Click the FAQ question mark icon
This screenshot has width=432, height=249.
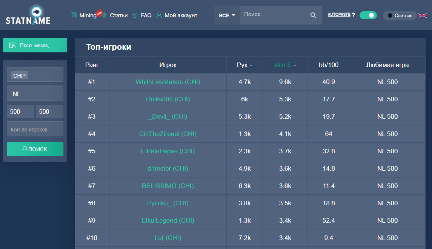pyautogui.click(x=135, y=15)
